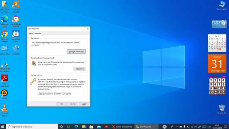Click the orange Thursday 31 date gadget
This screenshot has width=229, height=129.
217,63
